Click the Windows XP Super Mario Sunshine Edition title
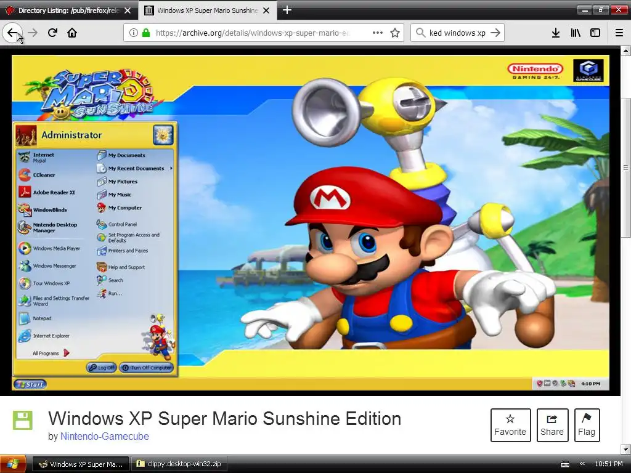Viewport: 631px width, 473px height. tap(224, 418)
